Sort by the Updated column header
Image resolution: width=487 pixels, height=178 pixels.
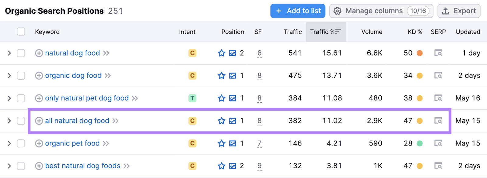pos(468,32)
